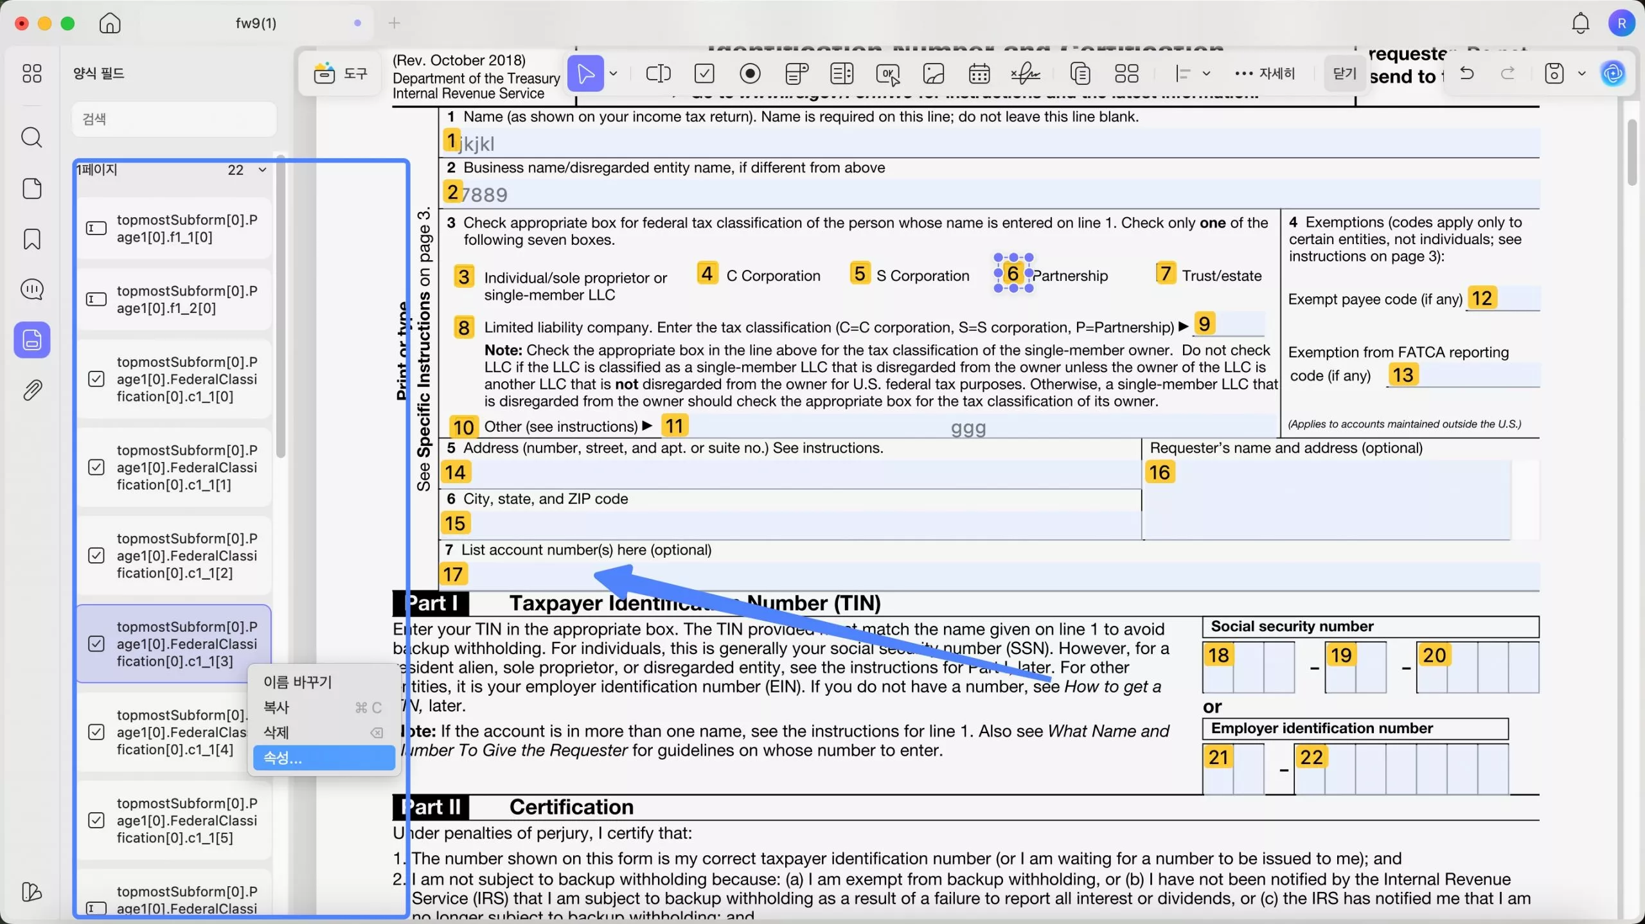
Task: Toggle checkbox field 3 Individual/sole proprietor
Action: point(463,277)
